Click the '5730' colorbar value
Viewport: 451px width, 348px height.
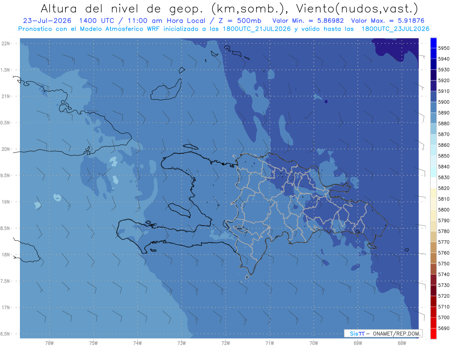(x=443, y=285)
